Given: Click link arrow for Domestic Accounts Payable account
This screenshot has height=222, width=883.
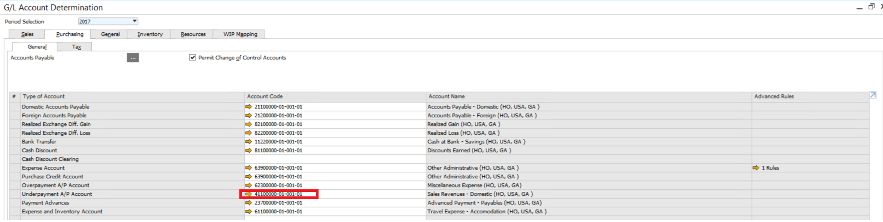Looking at the screenshot, I should tap(249, 107).
